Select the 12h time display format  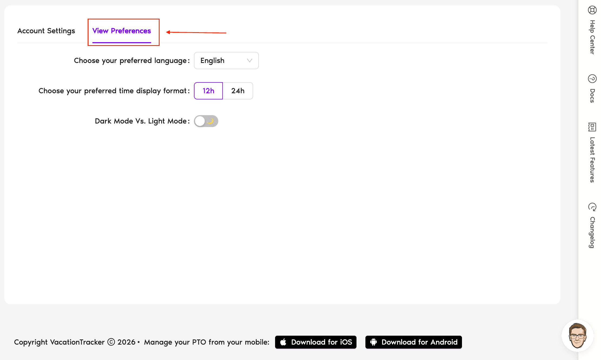[208, 91]
